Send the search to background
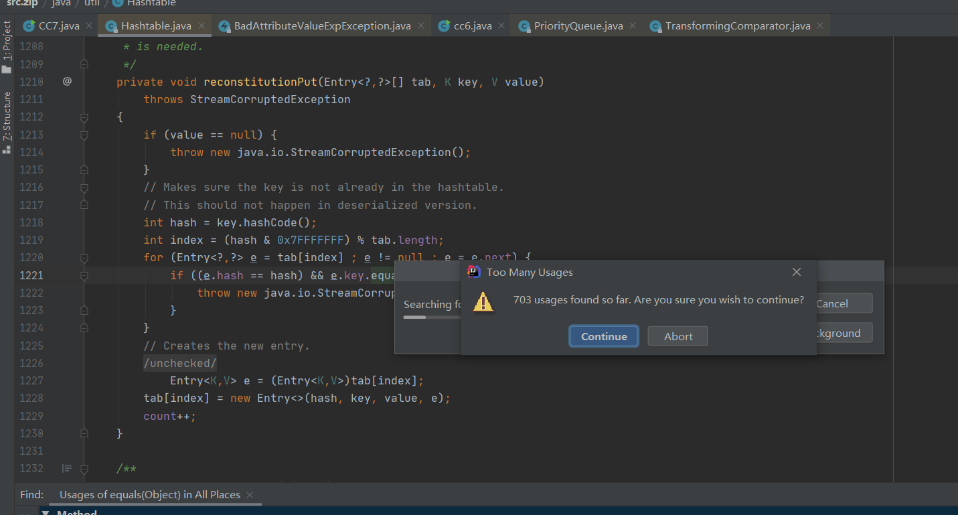 tap(844, 333)
